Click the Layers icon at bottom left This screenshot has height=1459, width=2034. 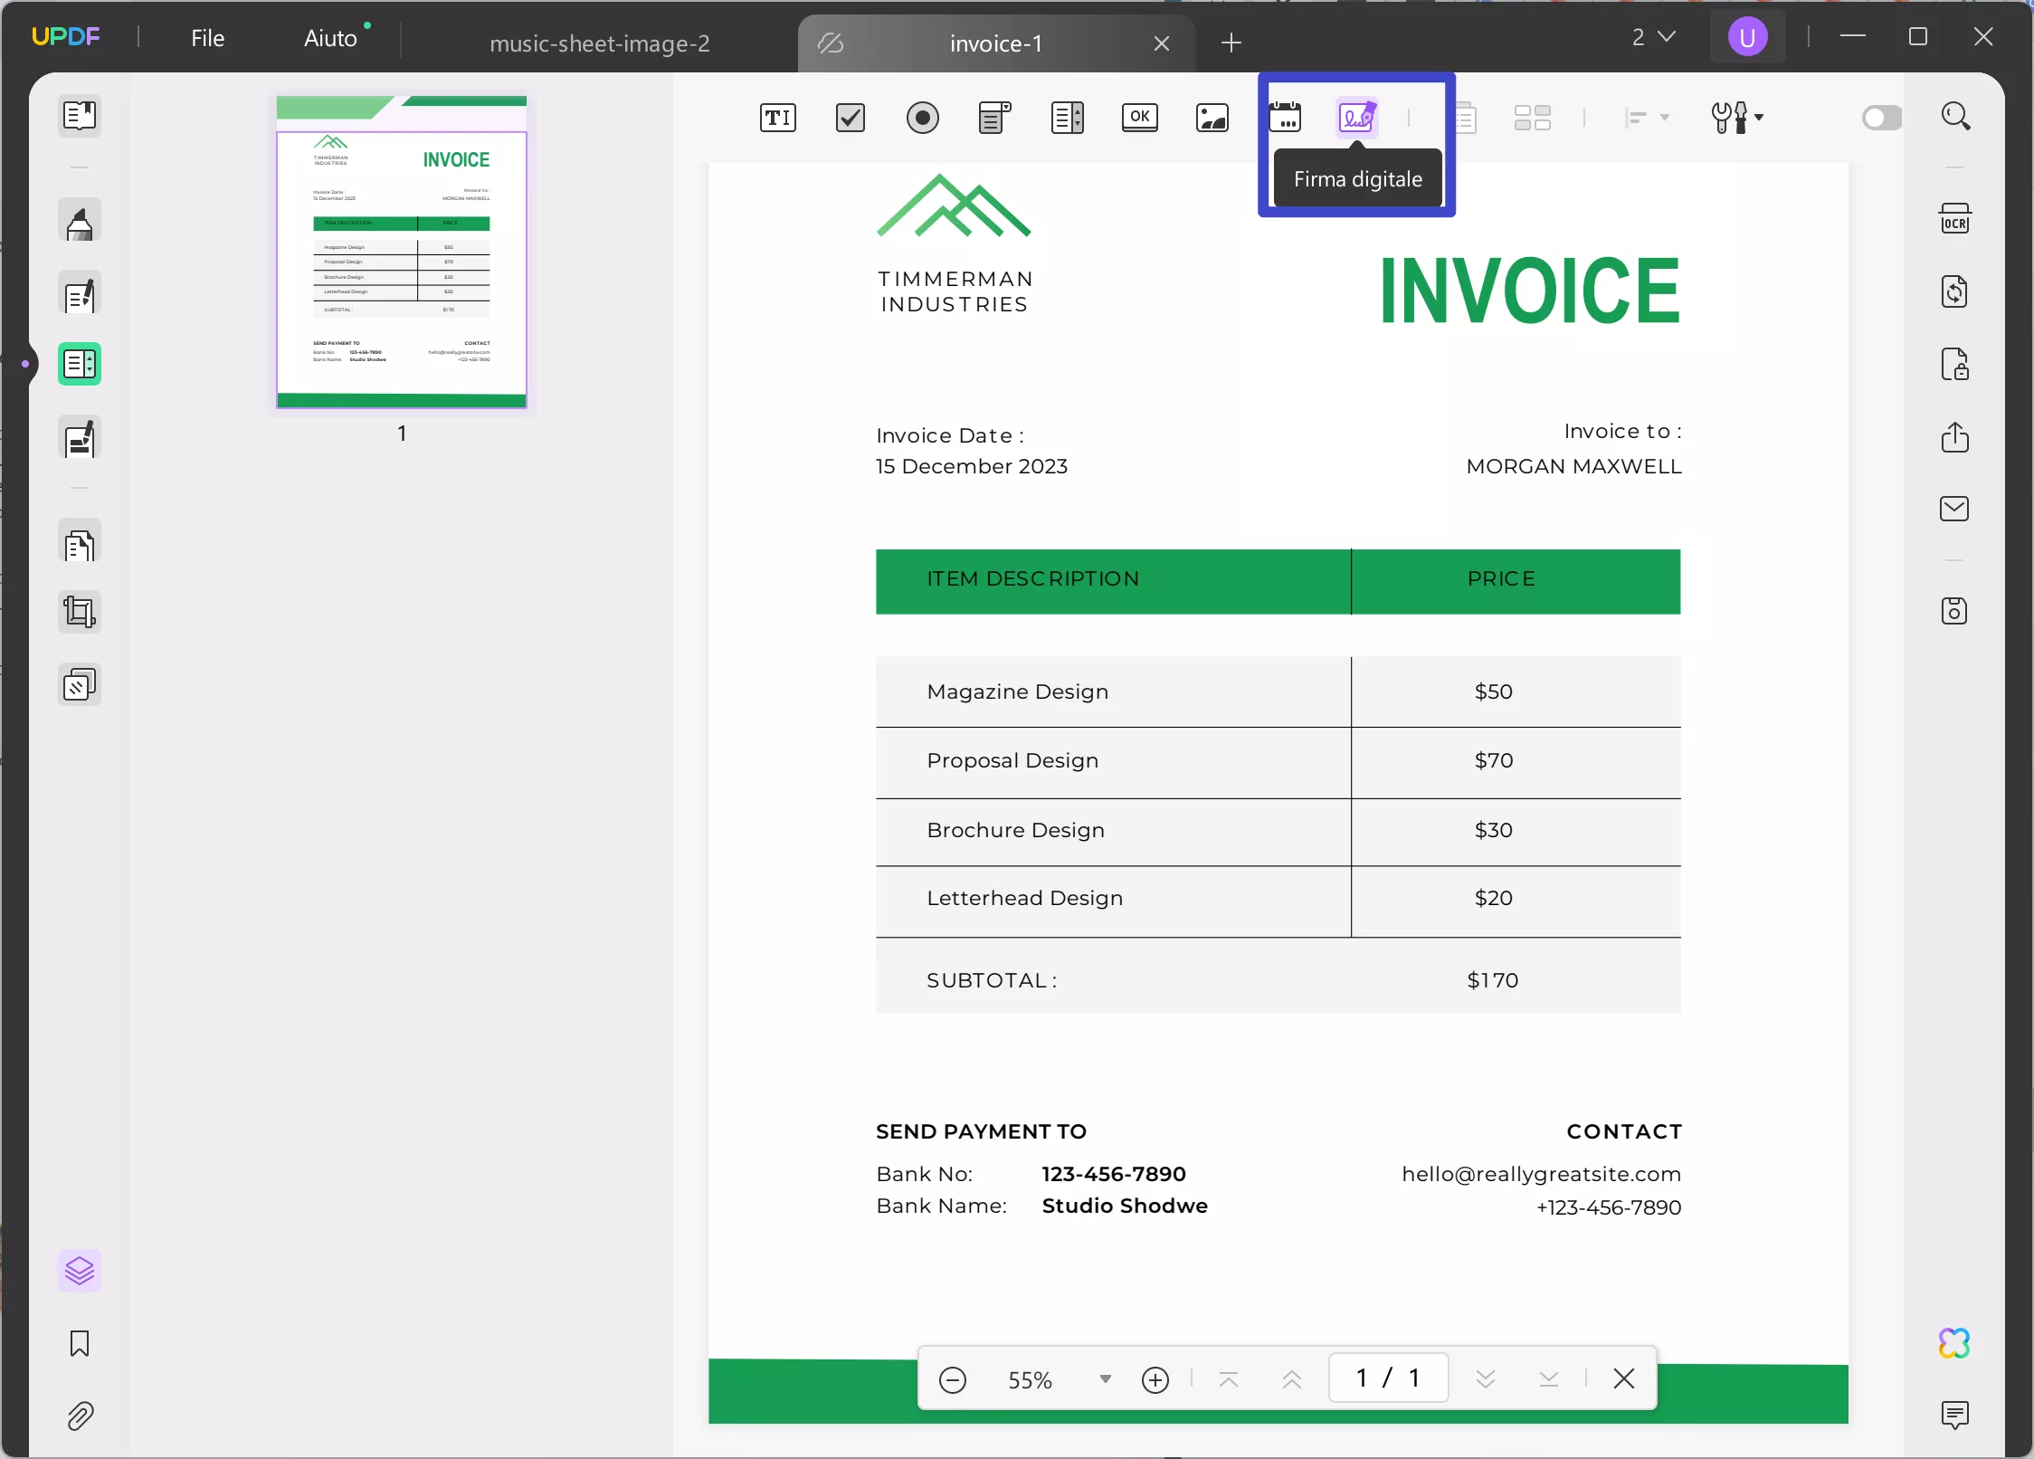[80, 1271]
